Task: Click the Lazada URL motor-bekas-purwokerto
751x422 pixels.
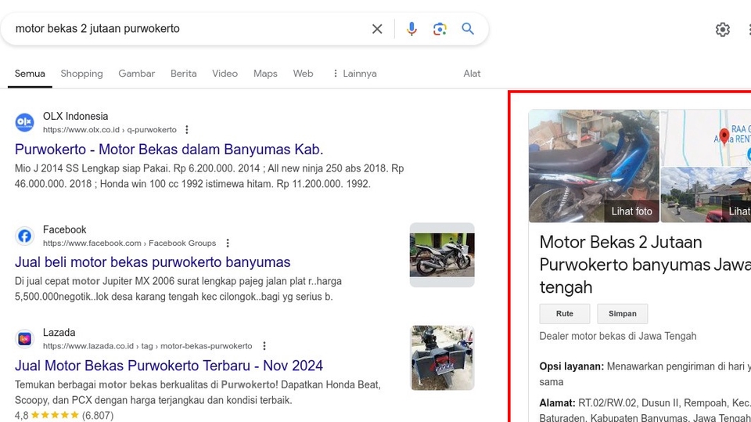Action: (x=148, y=346)
